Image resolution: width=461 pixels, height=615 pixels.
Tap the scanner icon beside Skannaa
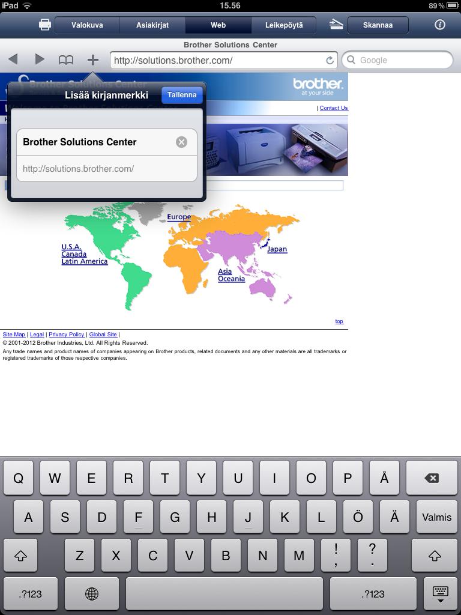(336, 25)
